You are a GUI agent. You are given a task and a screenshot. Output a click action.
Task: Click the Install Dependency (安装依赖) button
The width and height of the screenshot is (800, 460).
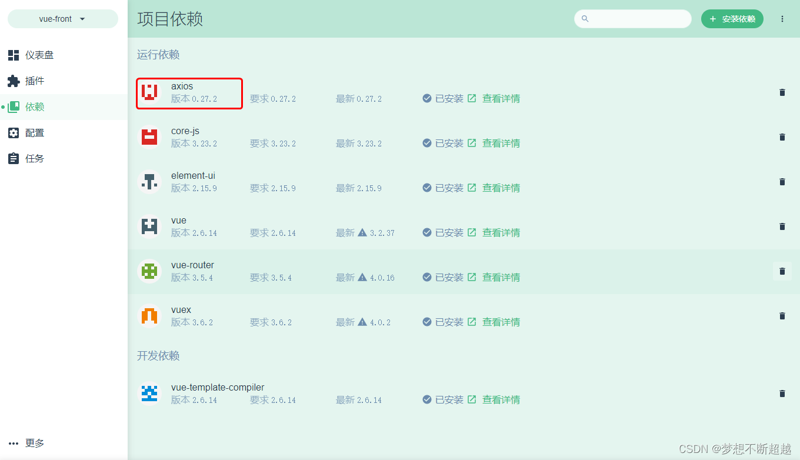[x=732, y=19]
